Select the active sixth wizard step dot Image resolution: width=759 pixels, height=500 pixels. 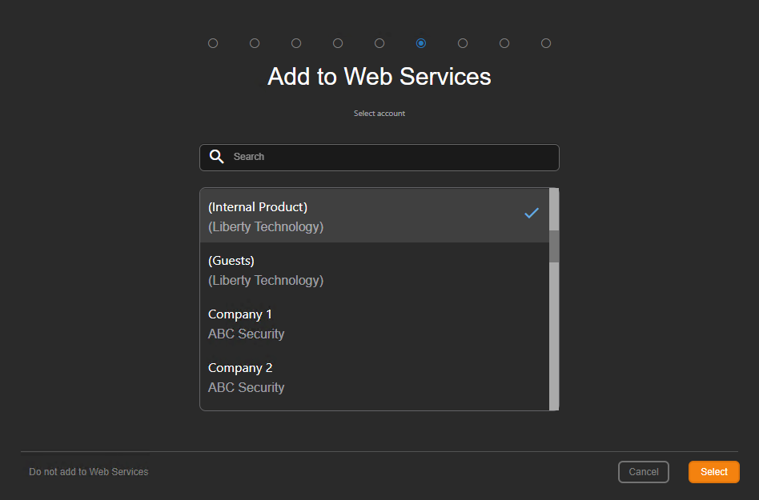[x=421, y=43]
